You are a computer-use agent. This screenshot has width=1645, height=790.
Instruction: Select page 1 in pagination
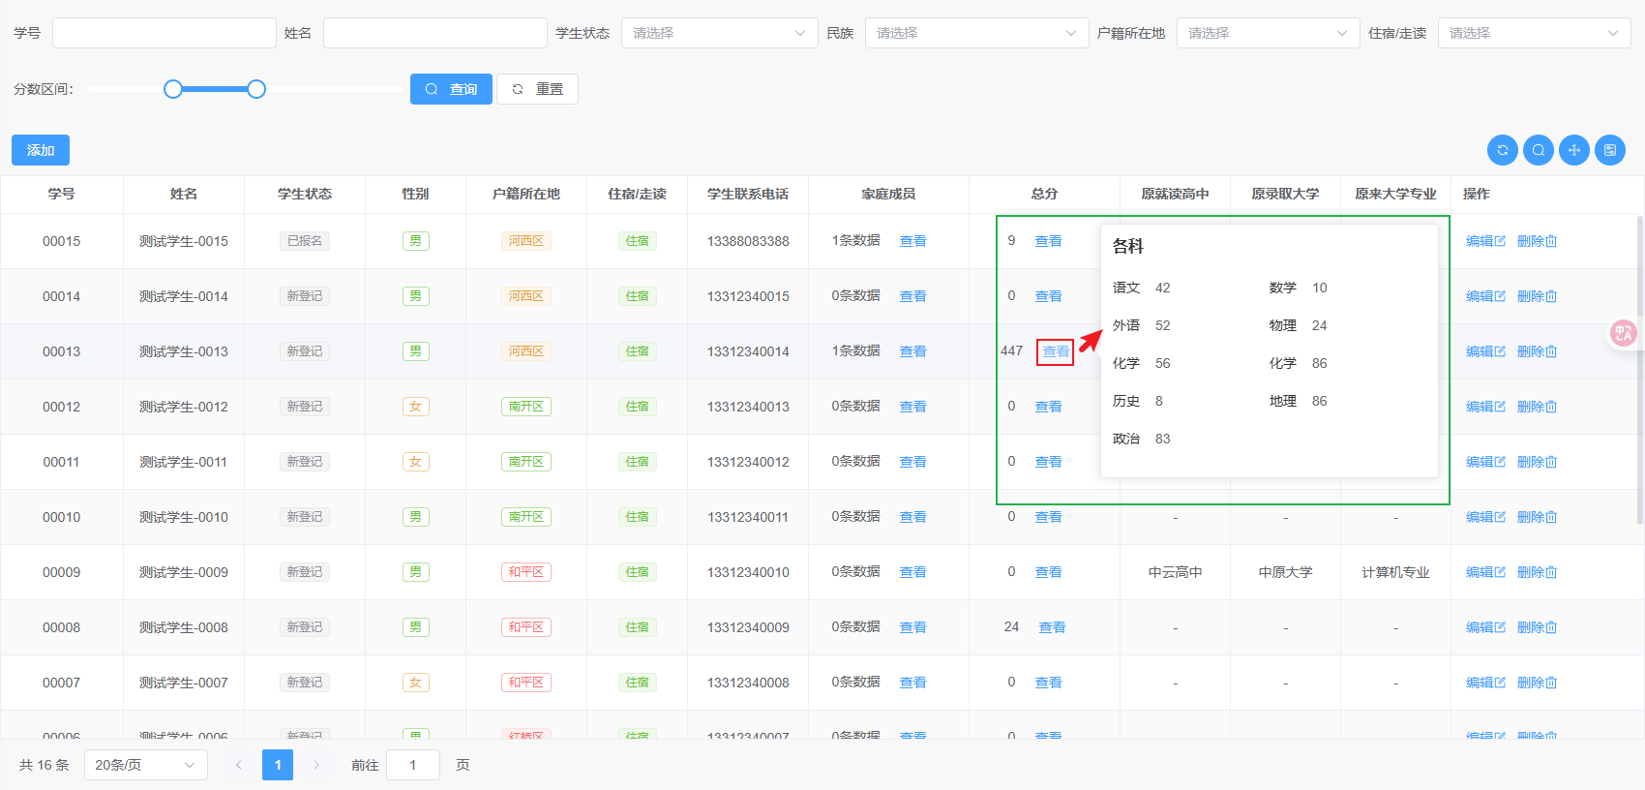278,765
